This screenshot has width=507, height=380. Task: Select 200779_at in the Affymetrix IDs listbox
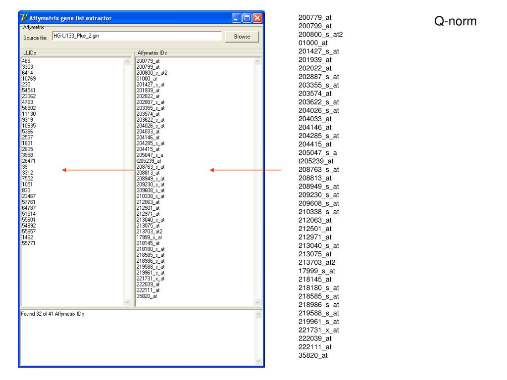click(148, 61)
